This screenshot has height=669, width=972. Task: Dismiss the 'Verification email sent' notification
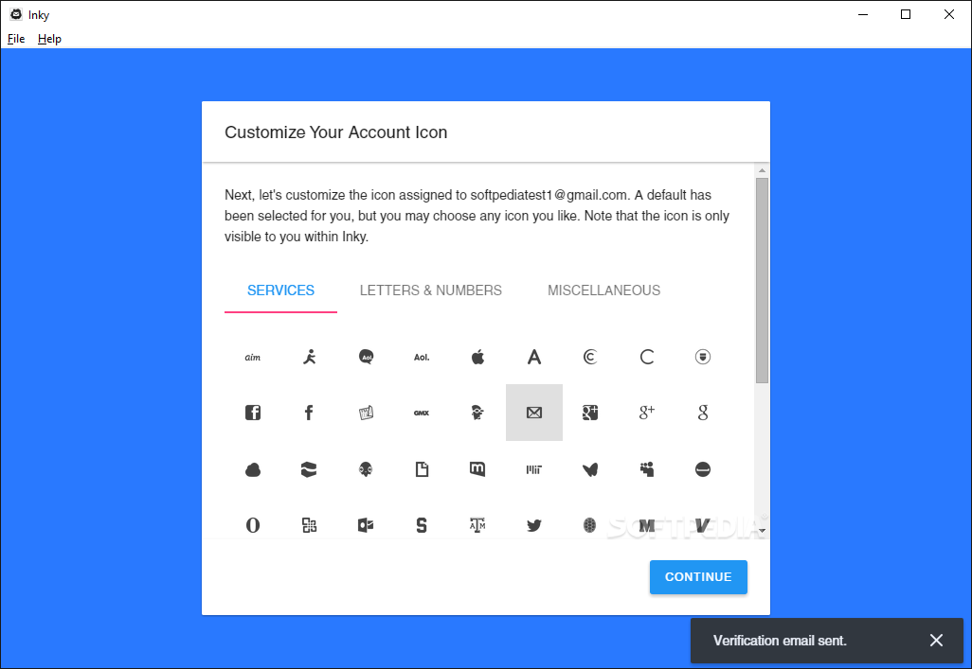point(936,640)
